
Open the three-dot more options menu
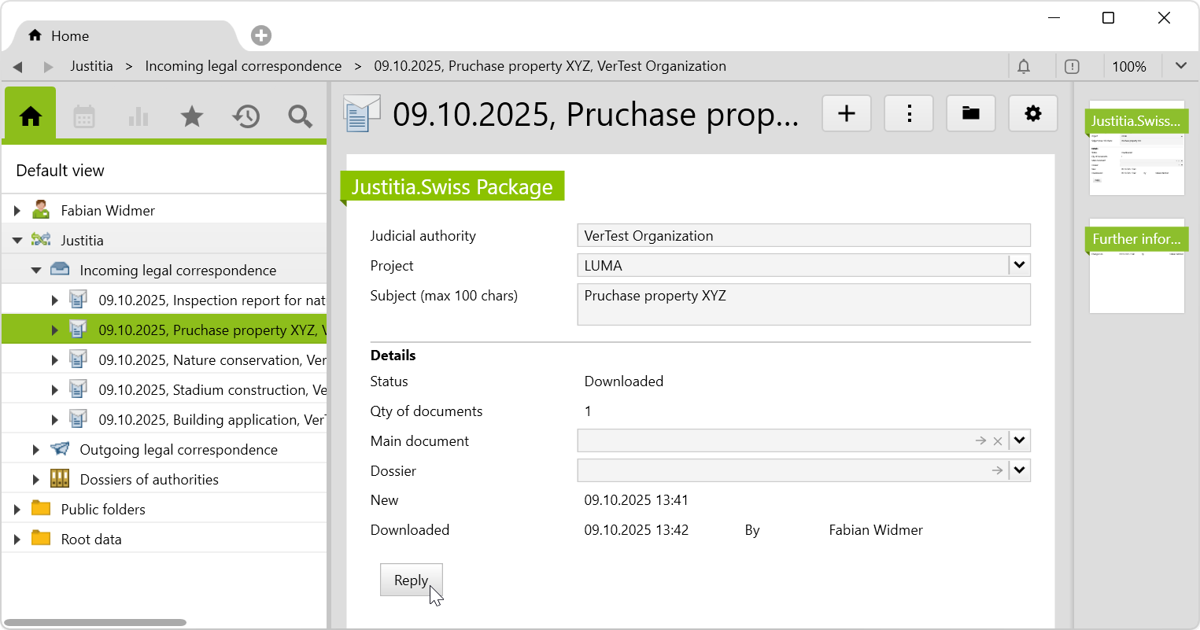[909, 114]
